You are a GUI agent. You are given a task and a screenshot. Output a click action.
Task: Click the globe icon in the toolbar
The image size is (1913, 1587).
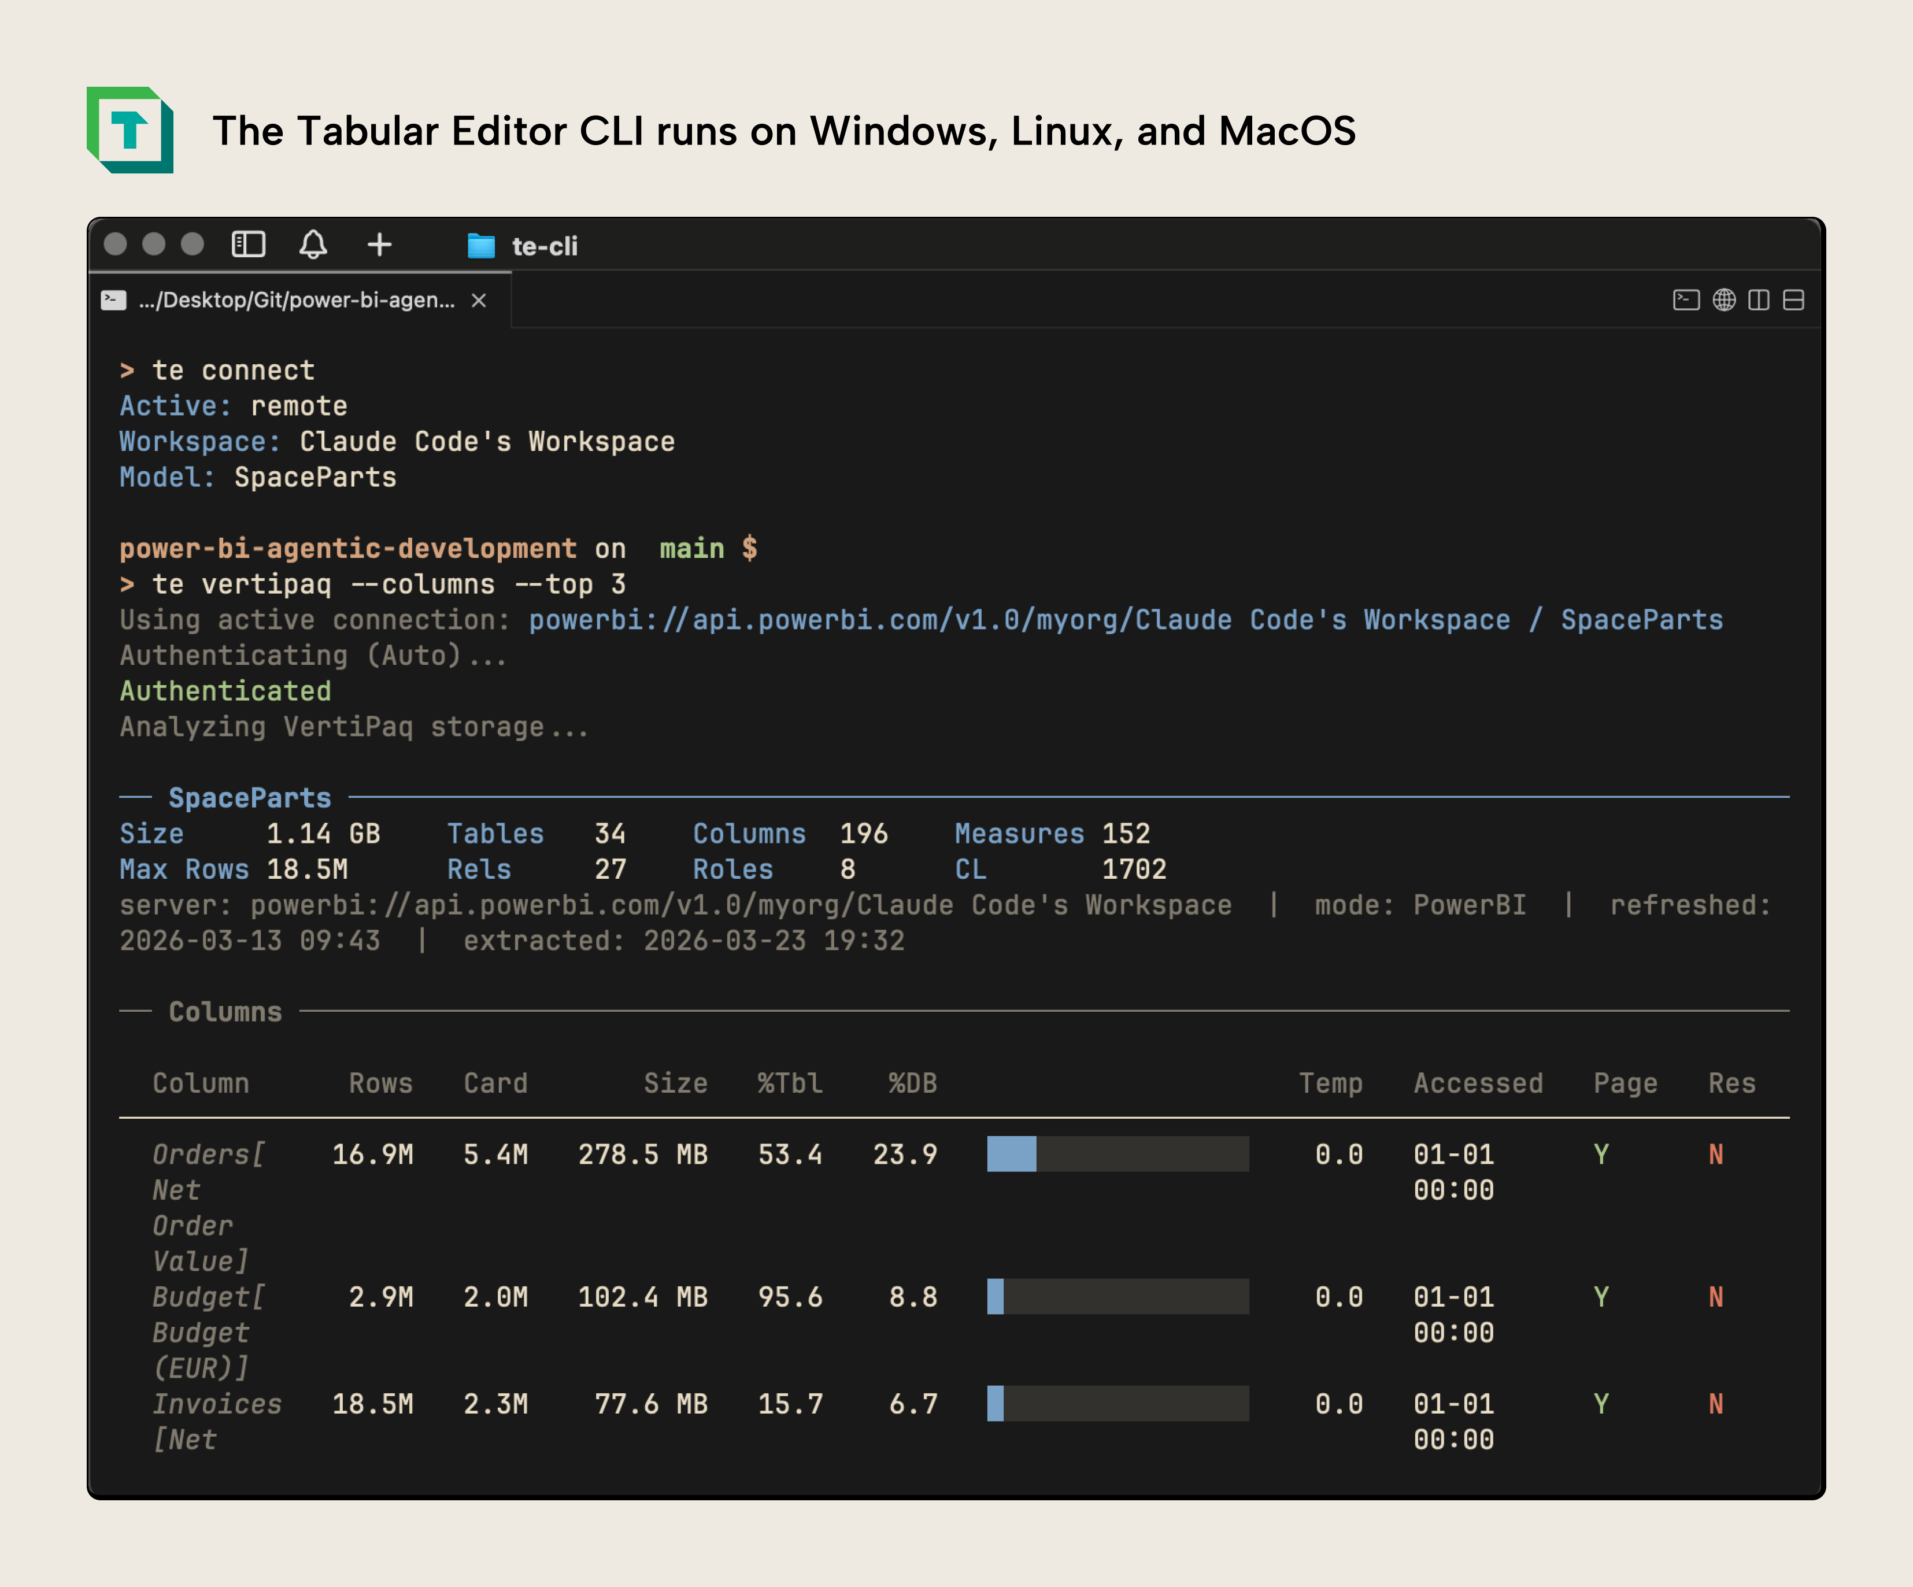1725,299
